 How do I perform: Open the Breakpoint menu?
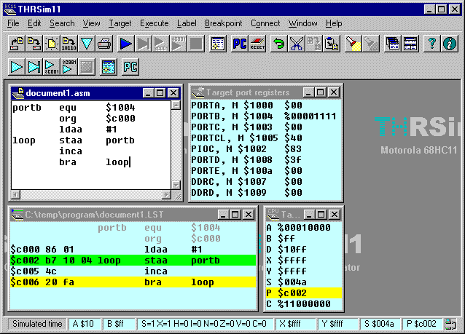224,23
